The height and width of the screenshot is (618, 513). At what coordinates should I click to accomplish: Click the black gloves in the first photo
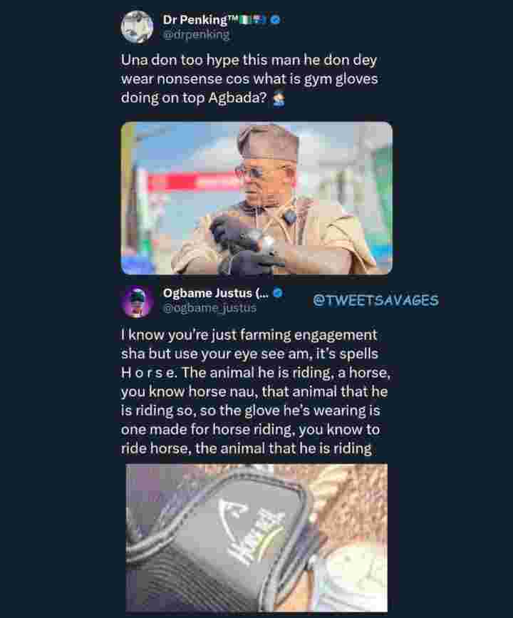point(245,244)
